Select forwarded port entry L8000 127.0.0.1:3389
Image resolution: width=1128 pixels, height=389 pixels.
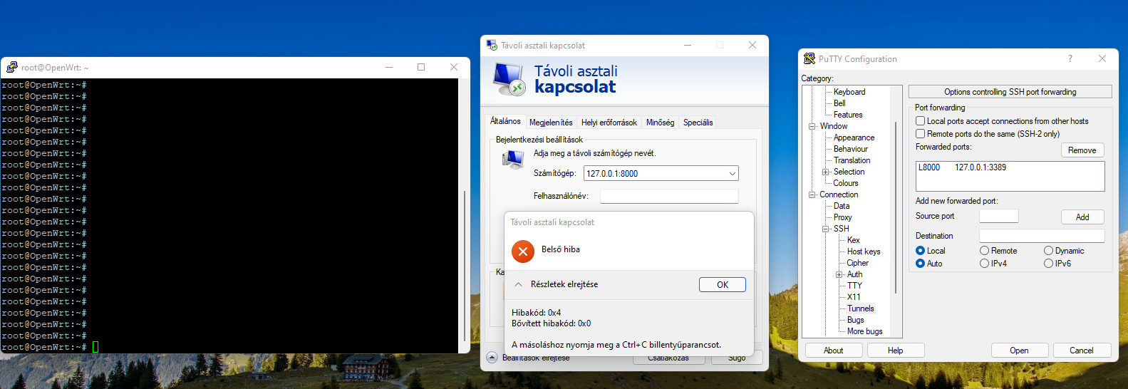[x=962, y=167]
